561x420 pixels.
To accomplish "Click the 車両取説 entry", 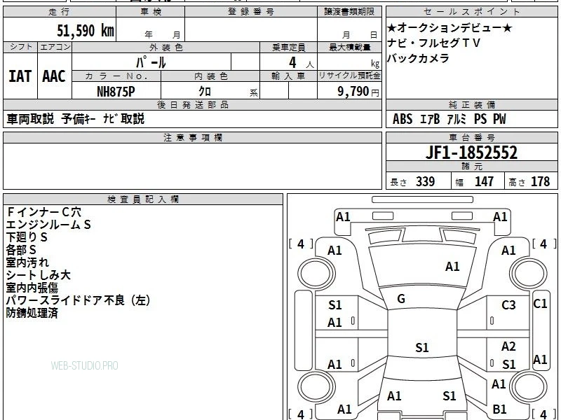I will point(30,119).
